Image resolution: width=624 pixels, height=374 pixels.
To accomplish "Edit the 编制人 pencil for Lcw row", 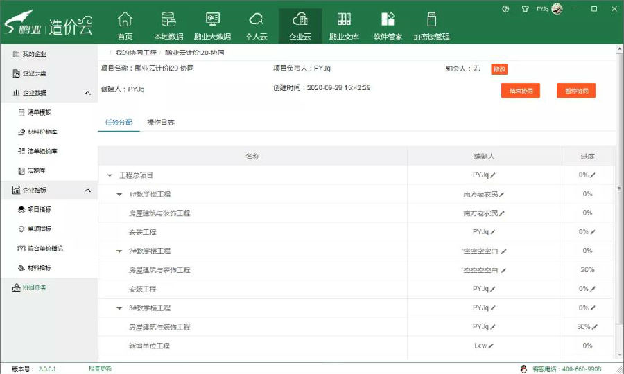I will coord(491,346).
